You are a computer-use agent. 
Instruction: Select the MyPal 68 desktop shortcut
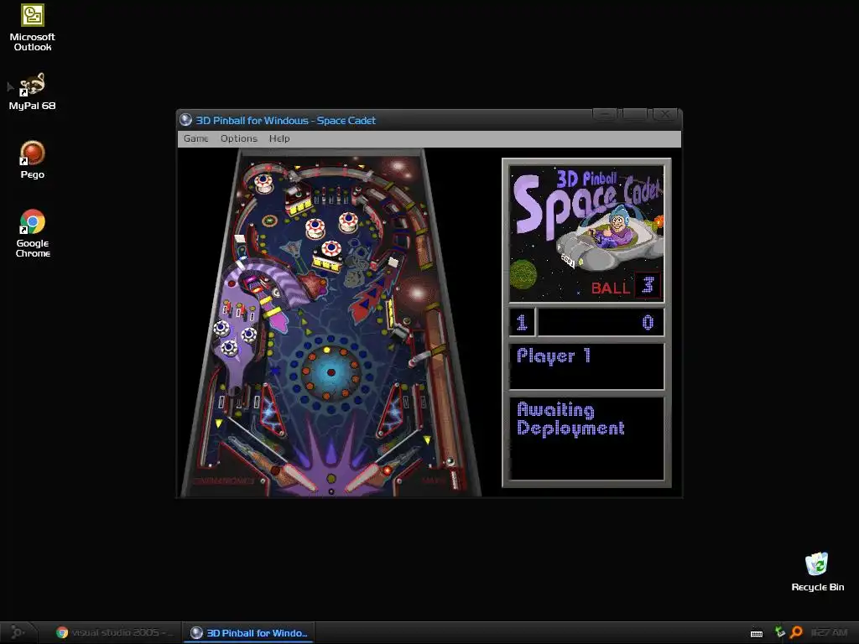[33, 91]
